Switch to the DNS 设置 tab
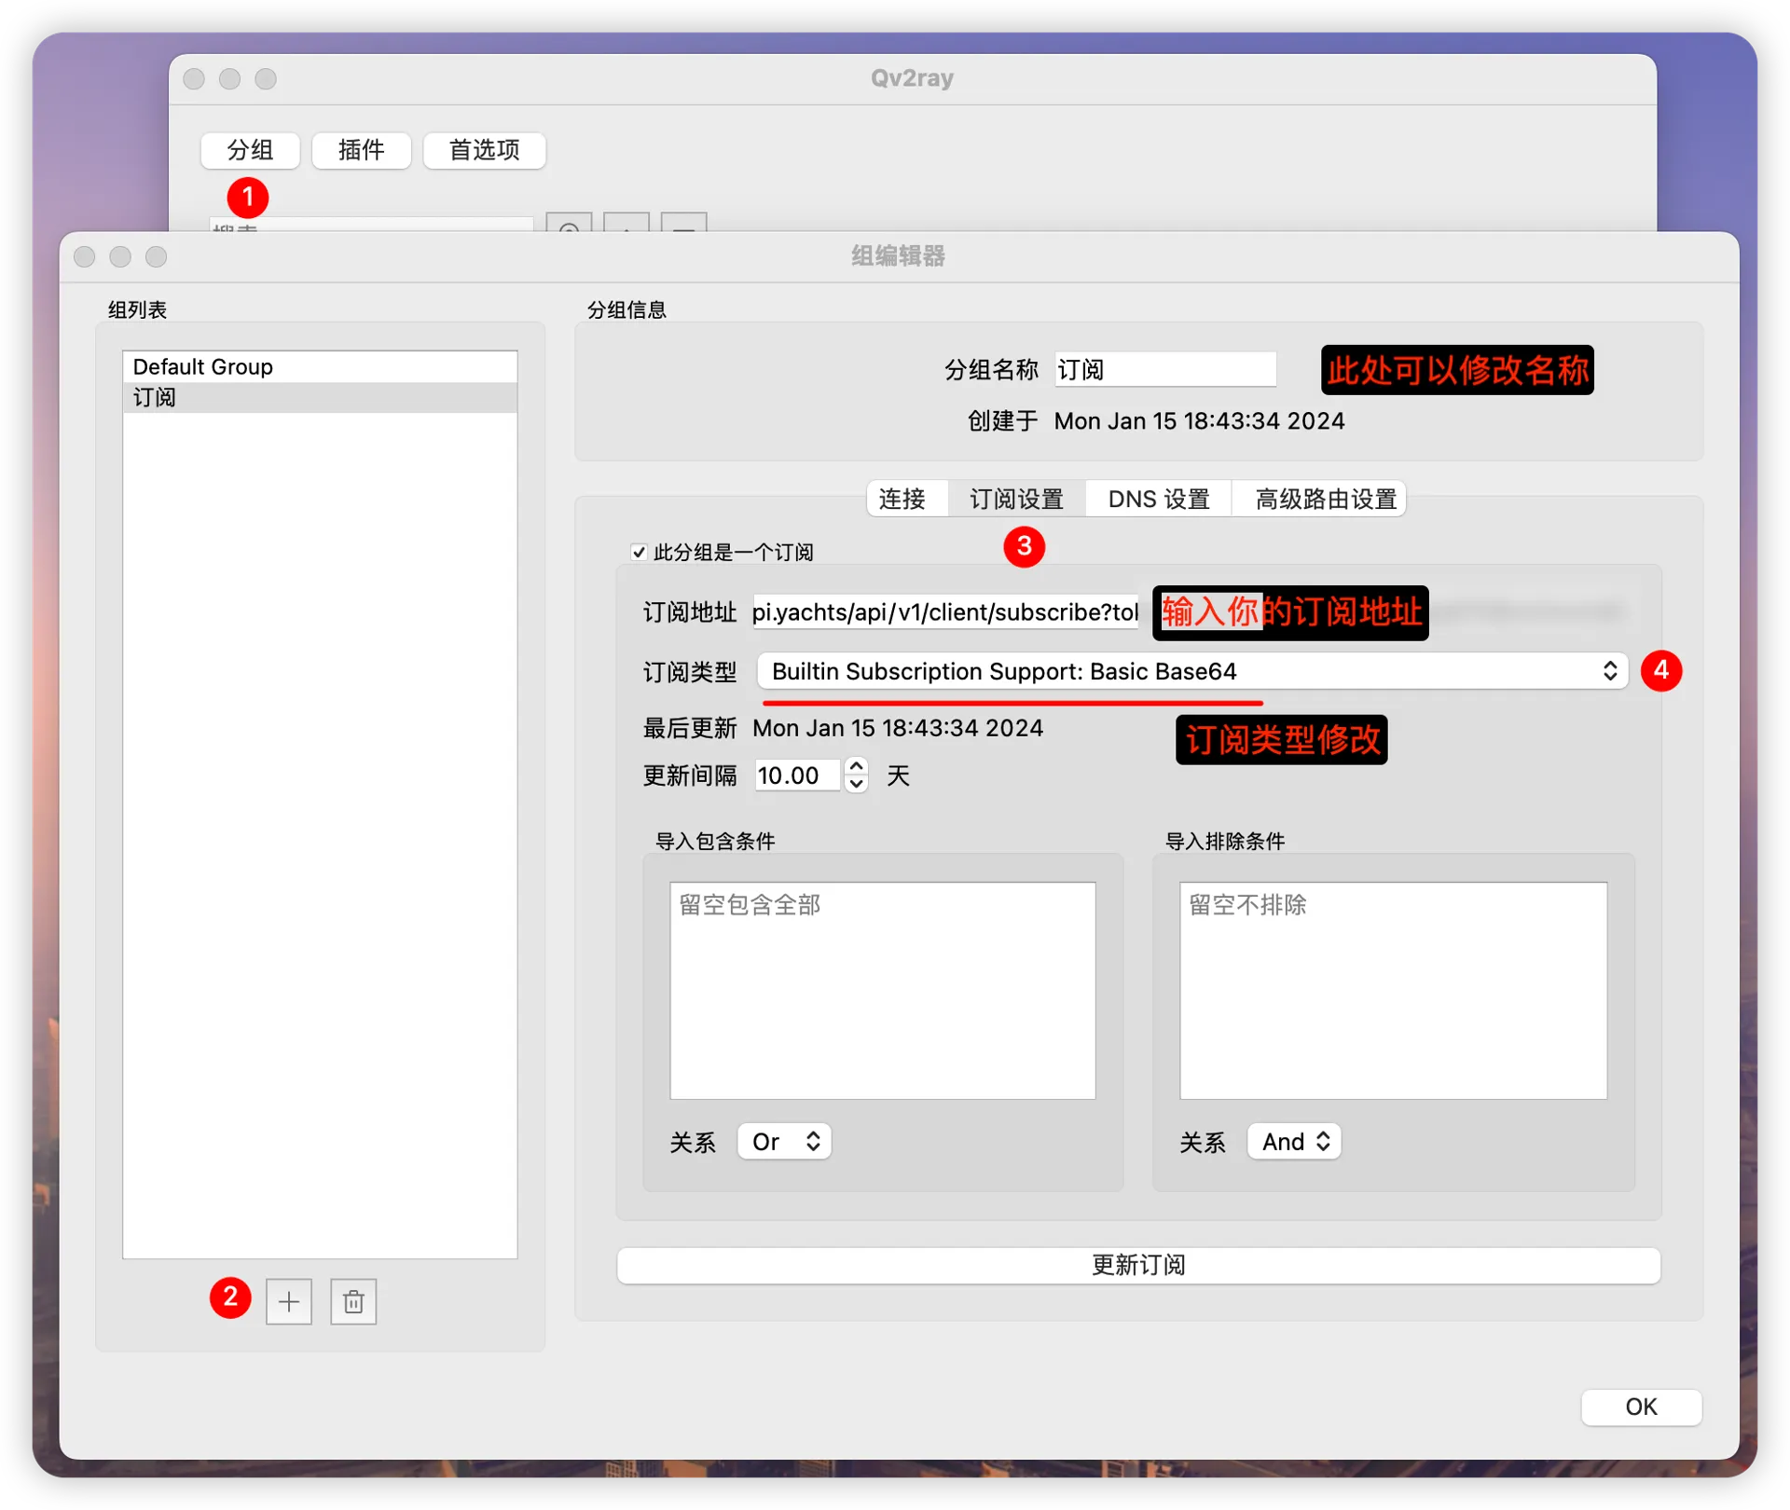This screenshot has height=1510, width=1790. (x=1158, y=499)
